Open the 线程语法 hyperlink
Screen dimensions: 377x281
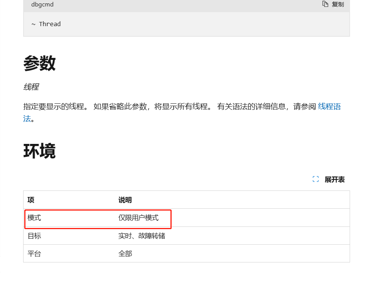pos(329,106)
